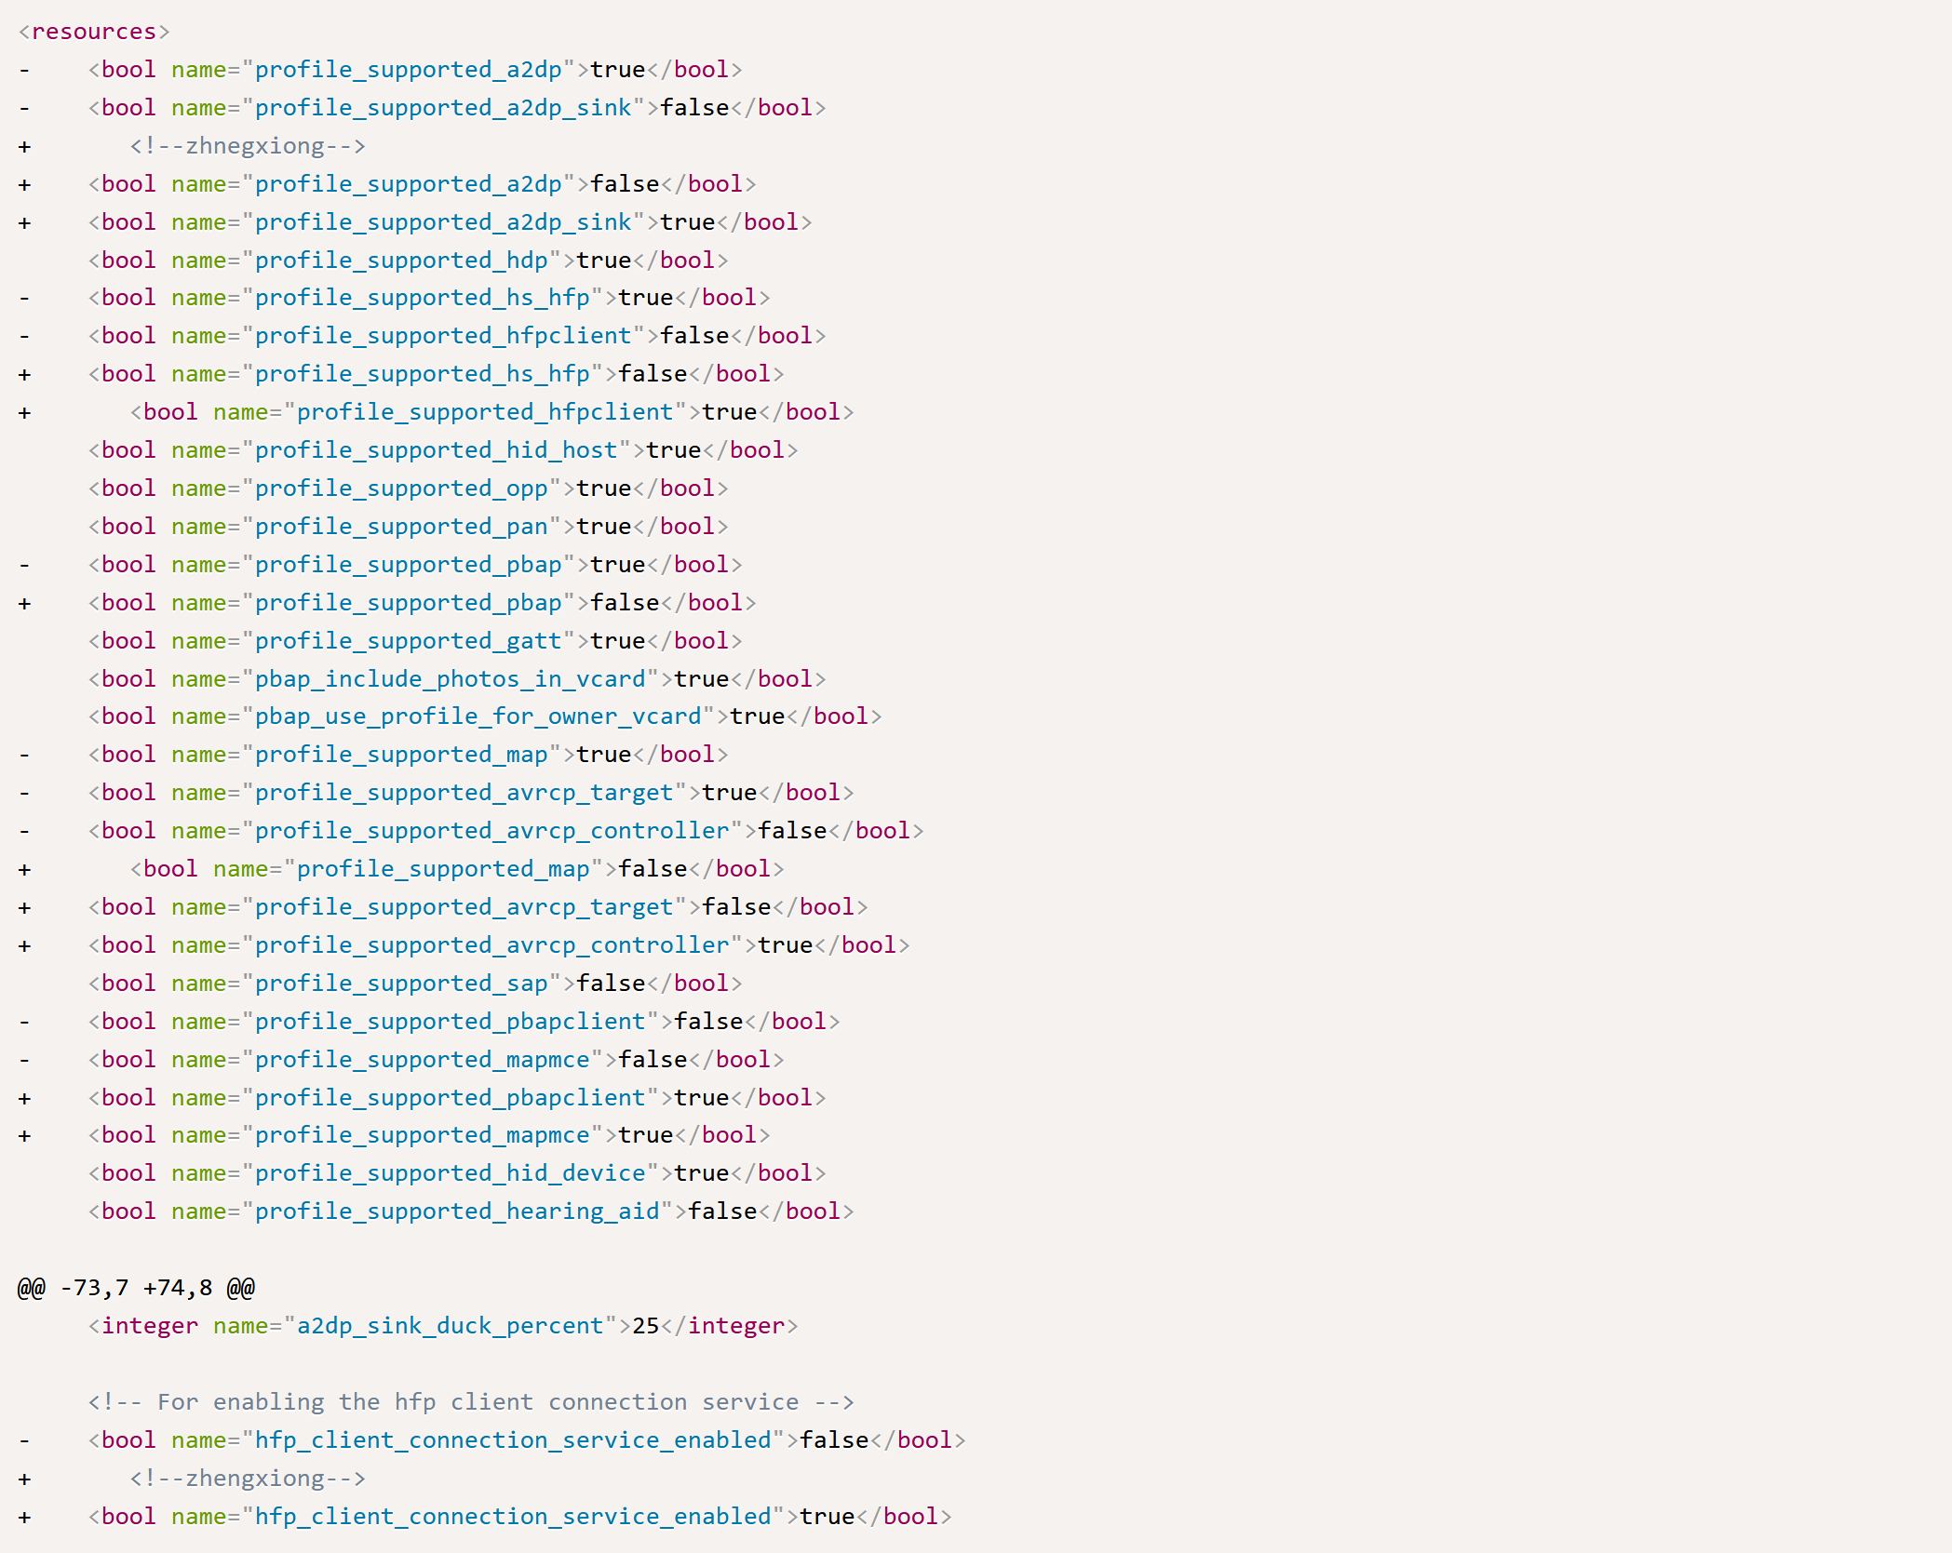Viewport: 1952px width, 1553px height.
Task: Click the added profile_supported_map false line
Action: 456,869
